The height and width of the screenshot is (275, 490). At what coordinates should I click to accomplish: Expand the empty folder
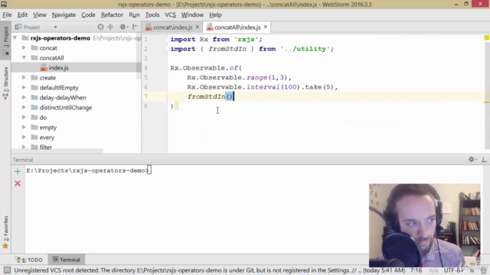[x=24, y=128]
